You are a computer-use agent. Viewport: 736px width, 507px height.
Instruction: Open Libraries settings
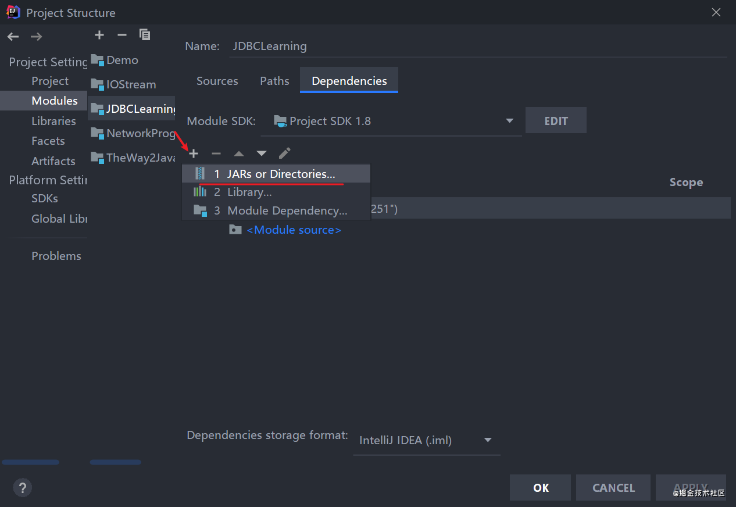pyautogui.click(x=53, y=121)
